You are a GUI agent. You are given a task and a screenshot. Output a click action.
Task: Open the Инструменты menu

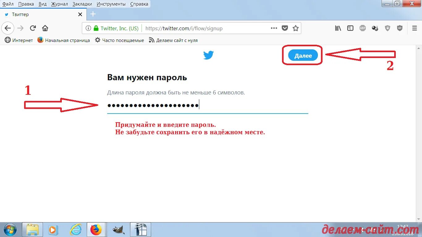pos(111,4)
